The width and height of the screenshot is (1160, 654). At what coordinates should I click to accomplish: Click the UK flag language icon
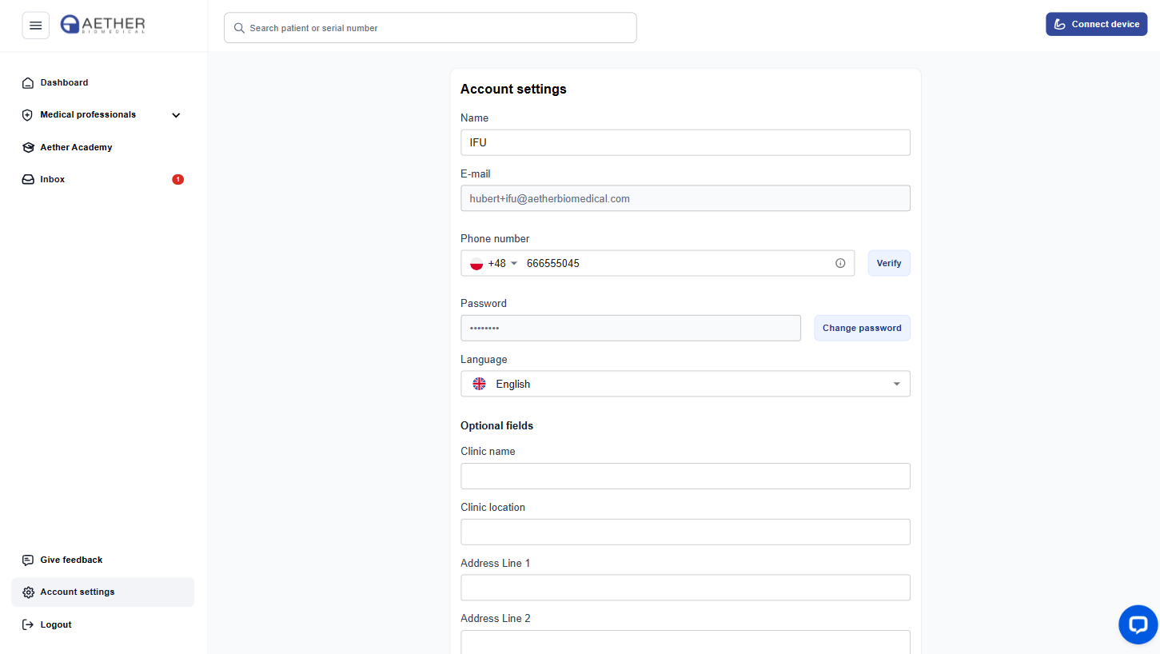479,384
